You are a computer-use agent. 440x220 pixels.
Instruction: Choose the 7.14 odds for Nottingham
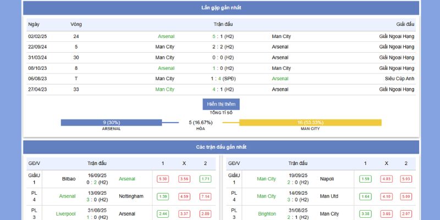point(206,196)
